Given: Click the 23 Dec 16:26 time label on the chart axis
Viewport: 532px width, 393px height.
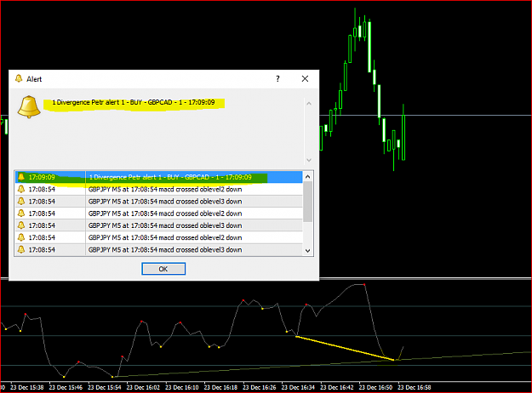Looking at the screenshot, I should pos(260,387).
